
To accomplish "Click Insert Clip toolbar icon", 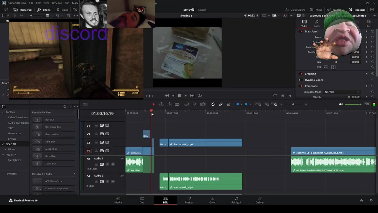I will (x=187, y=104).
